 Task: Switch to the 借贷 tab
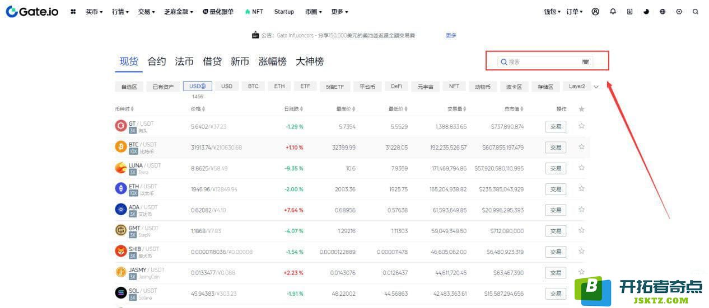212,61
